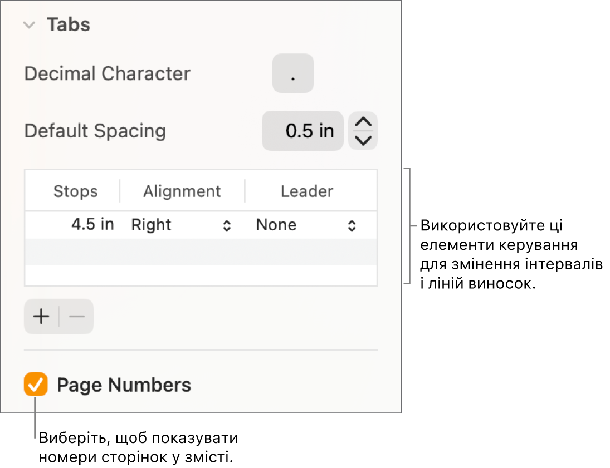Click the Decimal Character field

point(293,73)
